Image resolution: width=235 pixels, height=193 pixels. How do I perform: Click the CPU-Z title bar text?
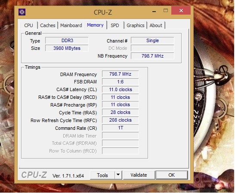click(103, 12)
